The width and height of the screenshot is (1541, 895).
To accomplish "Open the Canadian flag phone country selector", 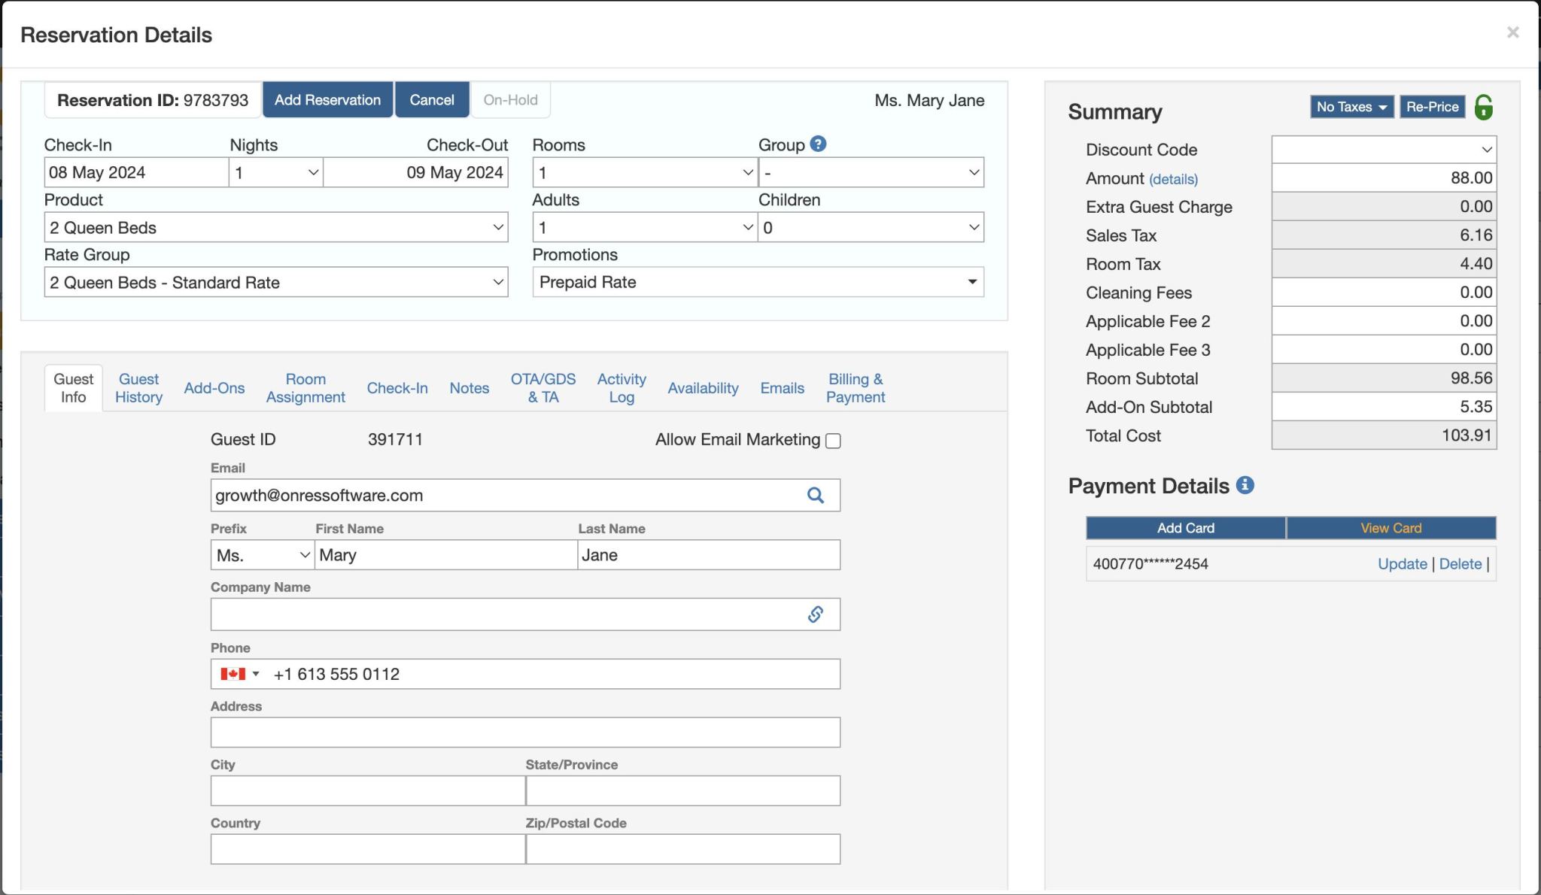I will tap(240, 674).
